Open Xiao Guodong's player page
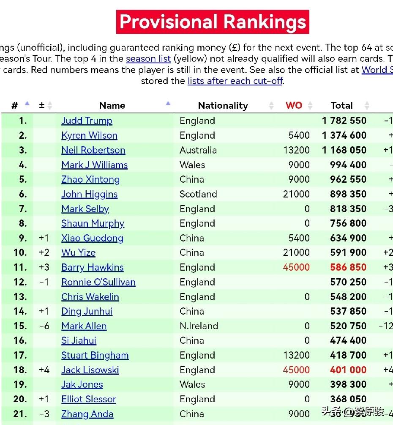The width and height of the screenshot is (393, 425). 92,238
